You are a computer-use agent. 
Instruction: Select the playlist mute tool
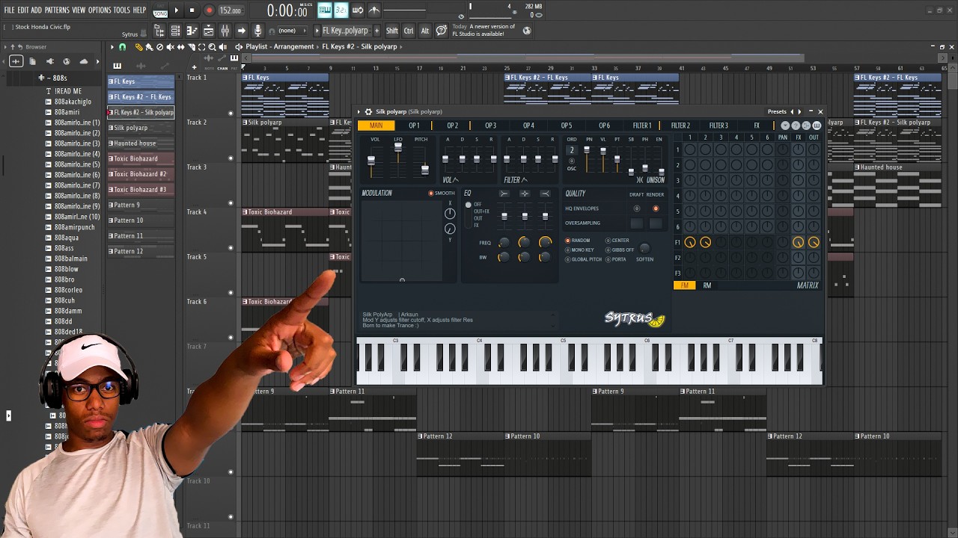point(170,47)
